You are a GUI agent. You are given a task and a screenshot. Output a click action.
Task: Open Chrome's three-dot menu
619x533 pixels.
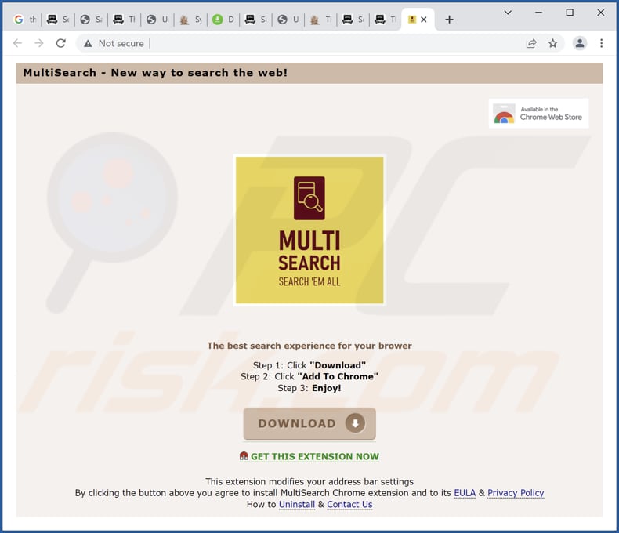tap(602, 43)
